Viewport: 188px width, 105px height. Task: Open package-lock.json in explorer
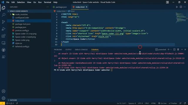(23, 24)
